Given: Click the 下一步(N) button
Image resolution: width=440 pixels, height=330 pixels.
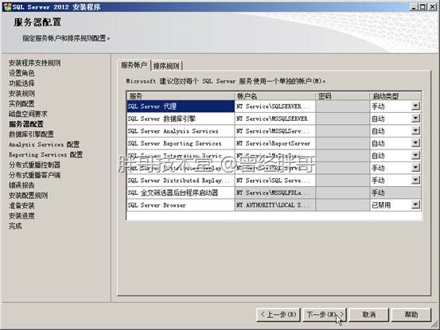Looking at the screenshot, I should (325, 315).
